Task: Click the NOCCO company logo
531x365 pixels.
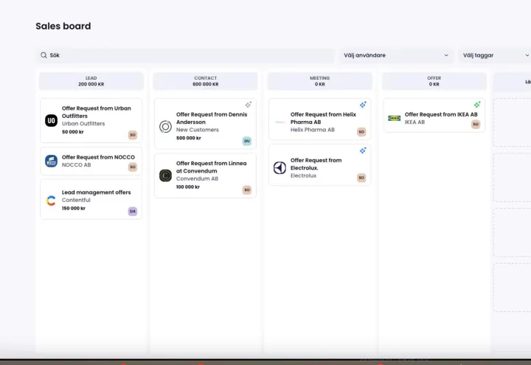Action: coord(51,161)
